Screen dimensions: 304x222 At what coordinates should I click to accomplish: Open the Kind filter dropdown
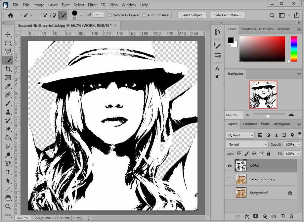pos(240,135)
